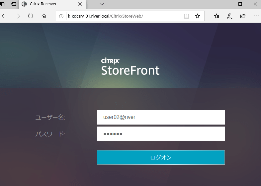Close the Citrix Receiver tab
Image resolution: width=261 pixels, height=186 pixels.
point(80,4)
